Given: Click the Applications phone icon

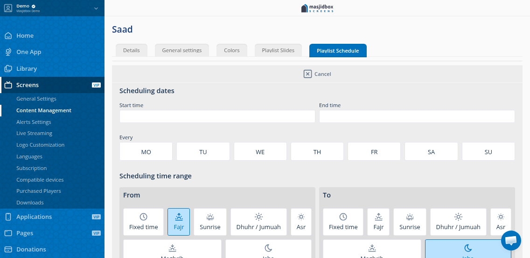Looking at the screenshot, I should click(x=8, y=217).
